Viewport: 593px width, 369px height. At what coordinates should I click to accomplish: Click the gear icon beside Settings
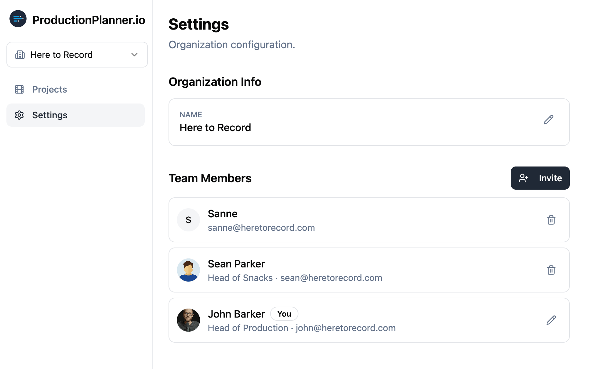click(x=20, y=115)
